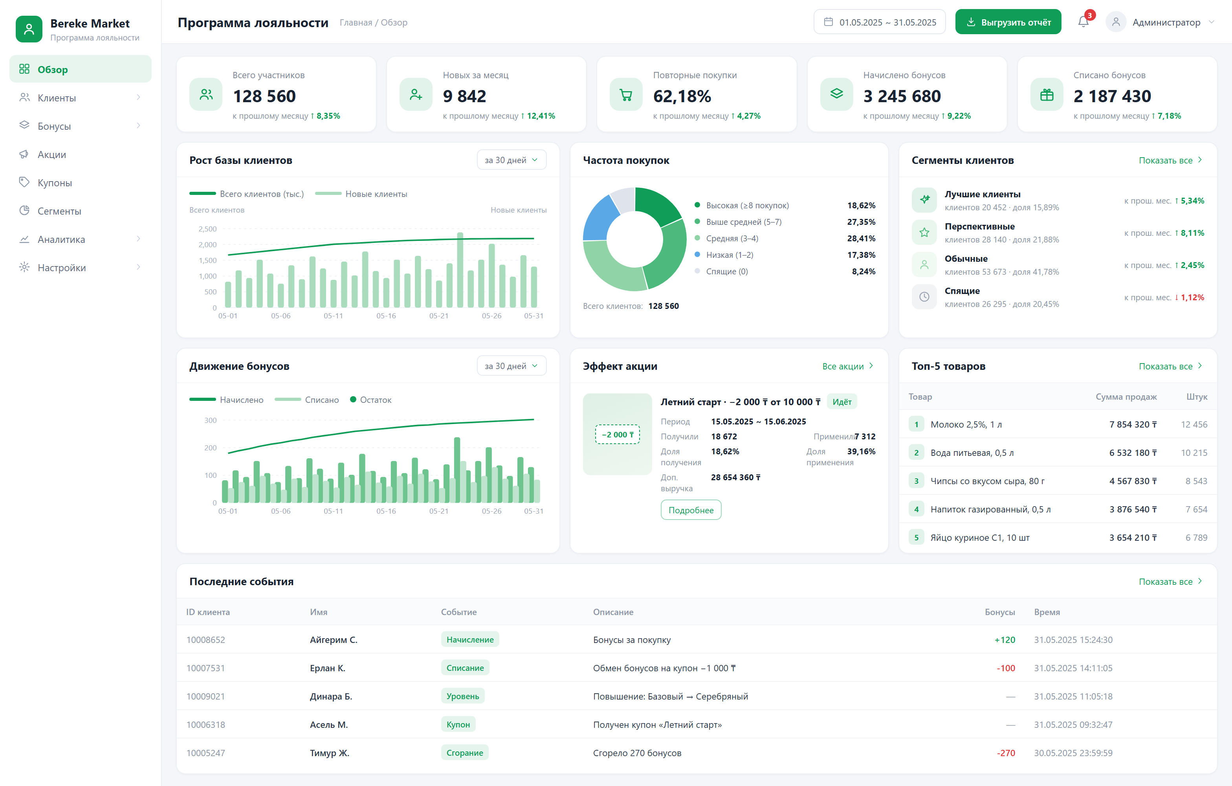This screenshot has height=786, width=1232.
Task: Go to Сегменты in the sidebar
Action: coord(80,211)
